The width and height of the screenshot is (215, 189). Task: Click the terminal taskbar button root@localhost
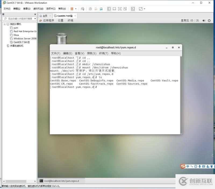(x=62, y=181)
